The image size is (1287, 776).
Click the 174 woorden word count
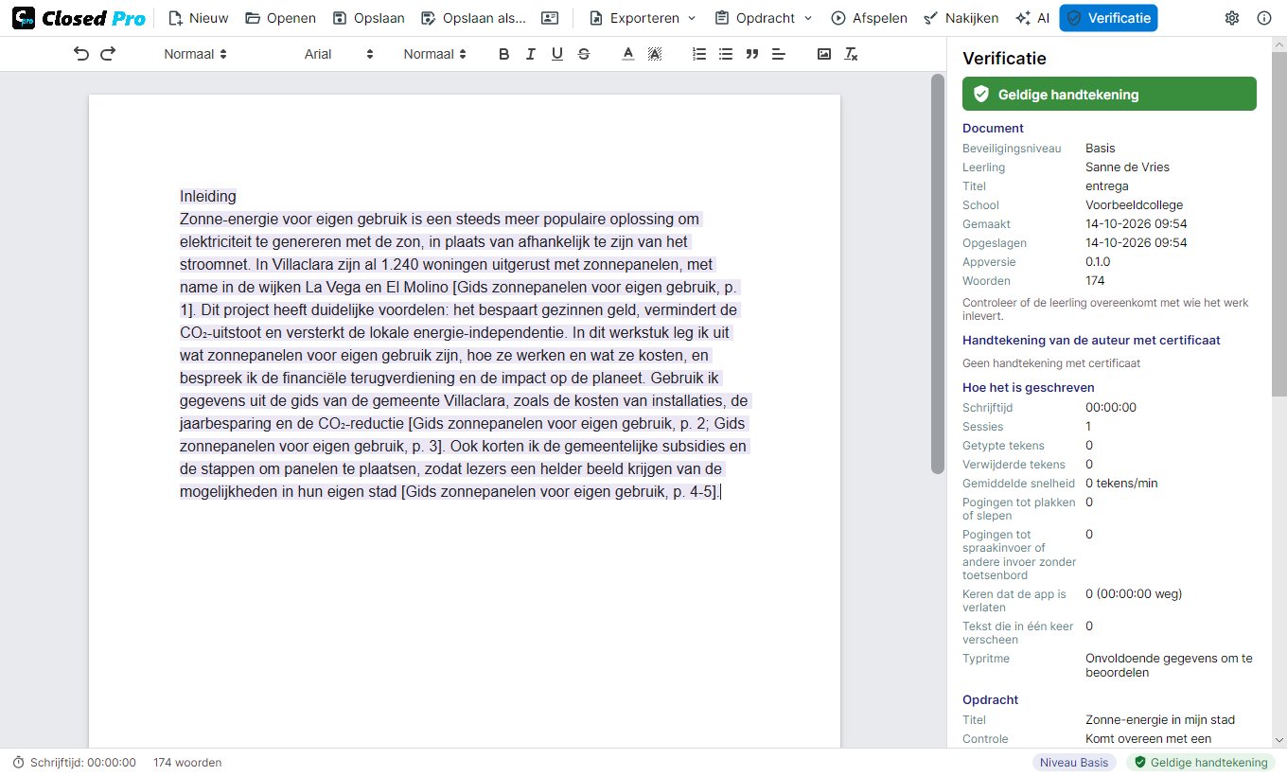point(187,762)
